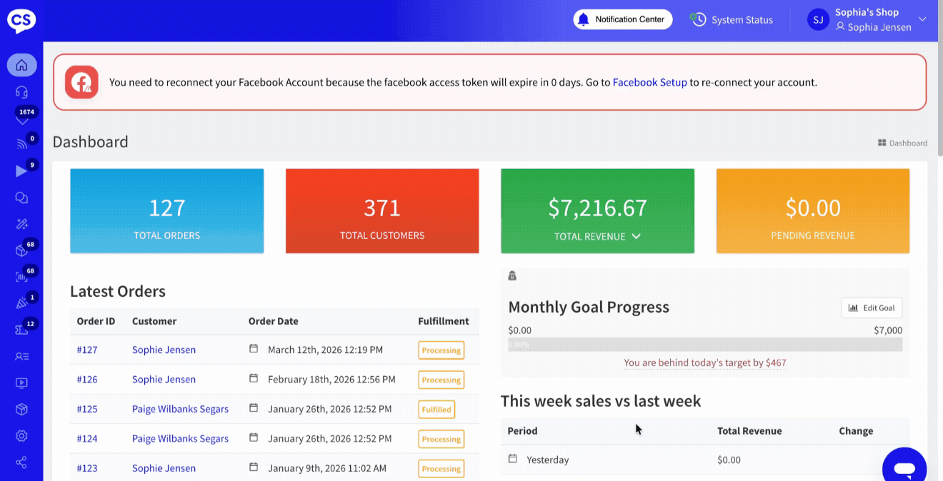Click the Total Customers card
Screen dimensions: 943x481
pos(382,211)
